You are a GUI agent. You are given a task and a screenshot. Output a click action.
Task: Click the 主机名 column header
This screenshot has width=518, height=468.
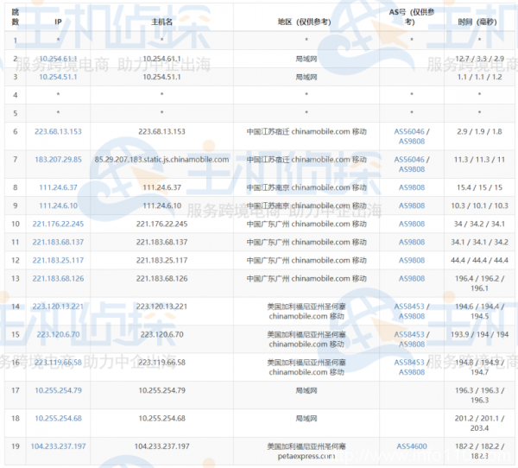tap(161, 19)
